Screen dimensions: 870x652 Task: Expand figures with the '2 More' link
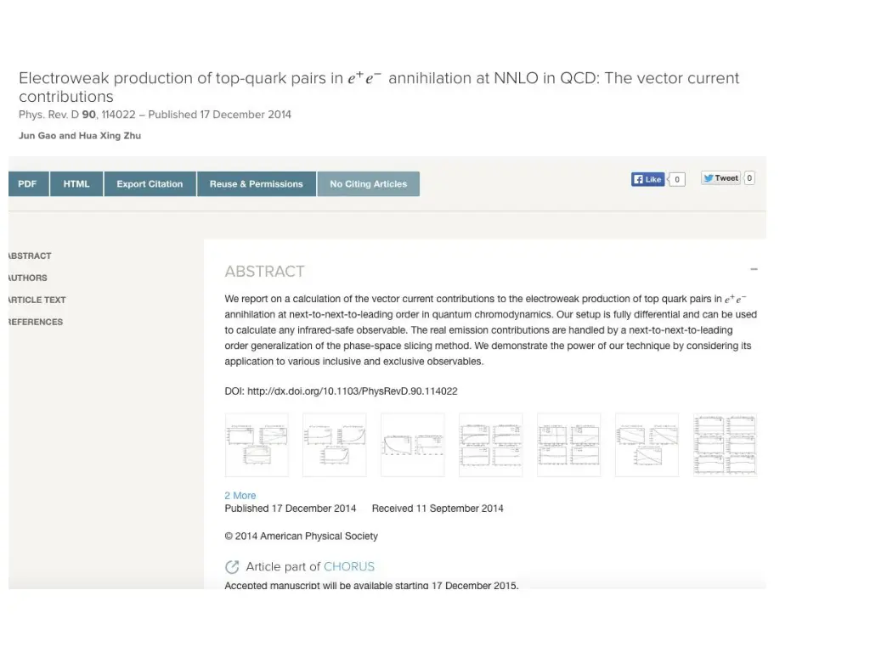point(240,496)
